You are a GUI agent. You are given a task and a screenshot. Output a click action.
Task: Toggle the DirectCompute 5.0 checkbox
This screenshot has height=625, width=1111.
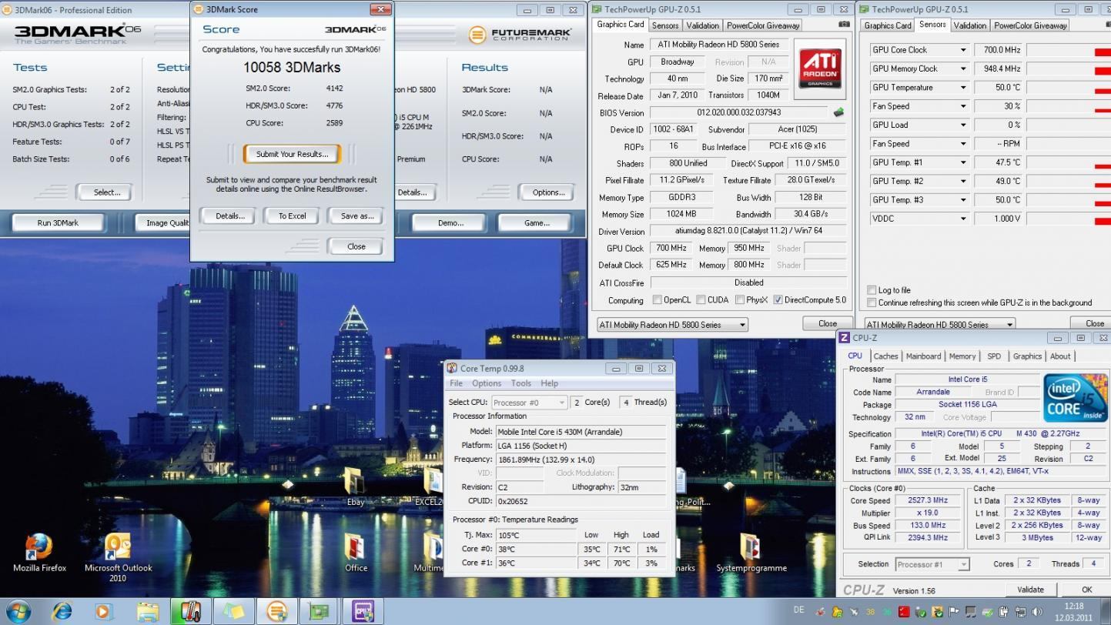[778, 300]
